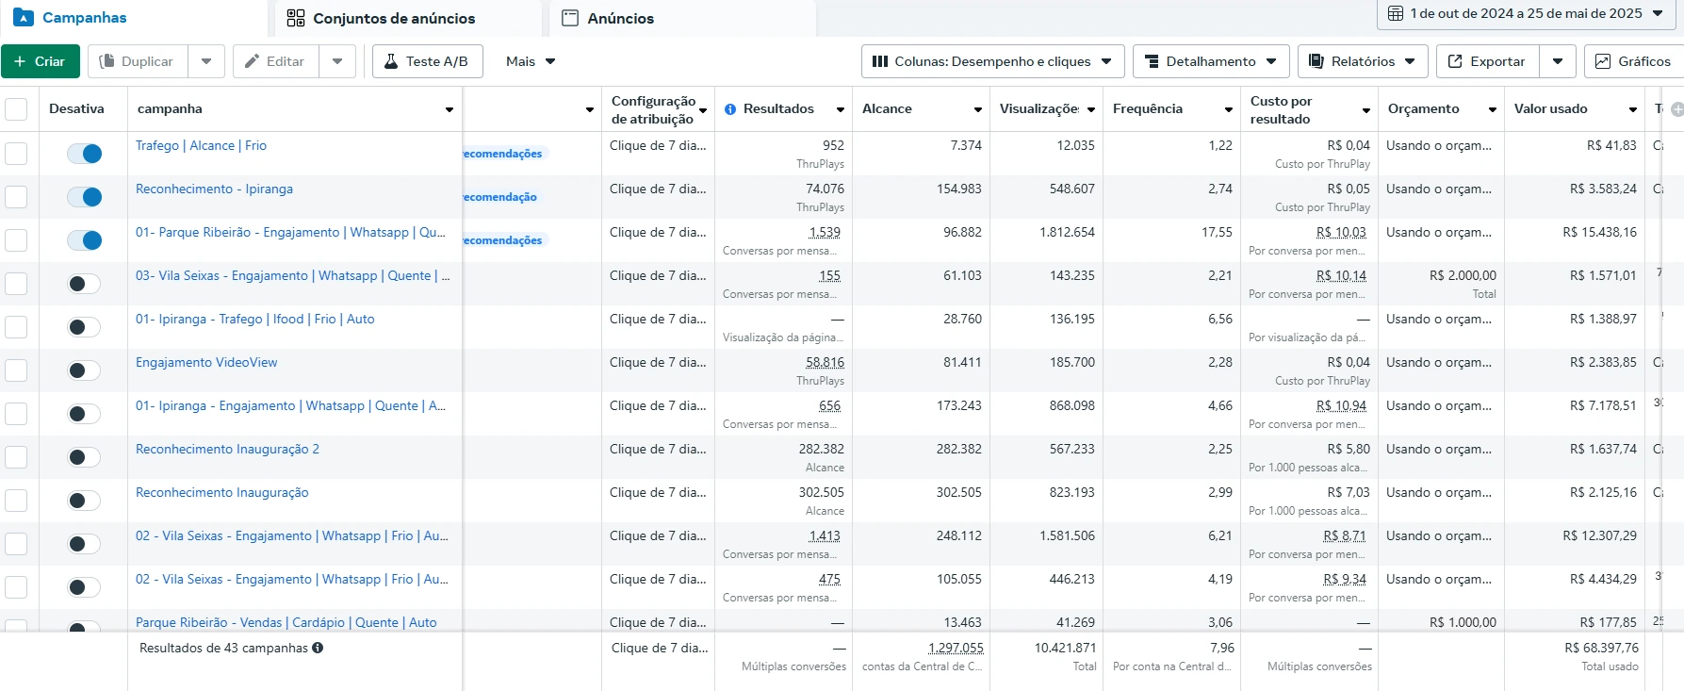Toggle off Reconhecimento - Ipiranga campaign

point(84,197)
